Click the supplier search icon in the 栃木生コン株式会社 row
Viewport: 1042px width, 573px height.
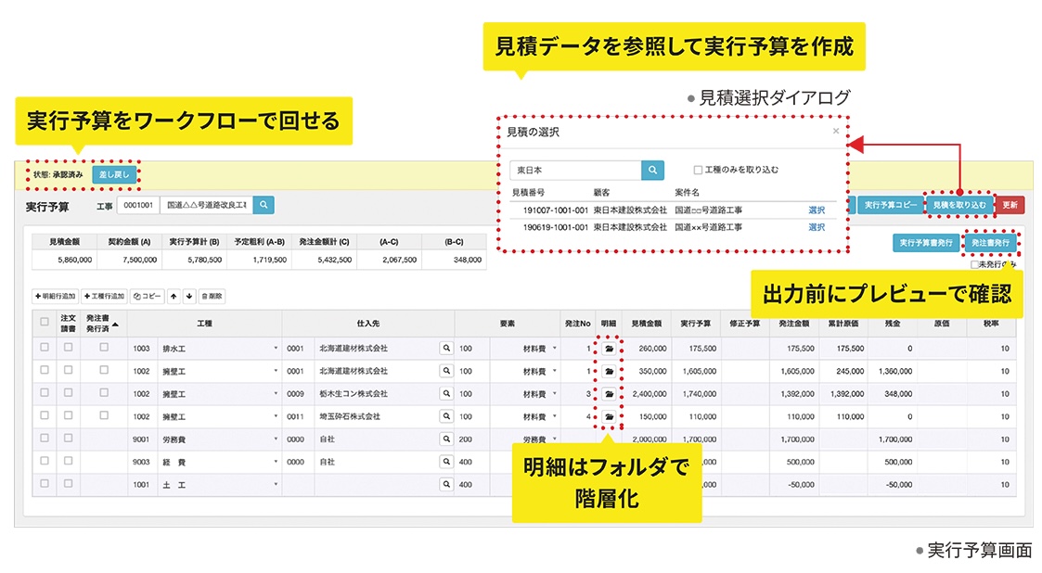tap(446, 394)
